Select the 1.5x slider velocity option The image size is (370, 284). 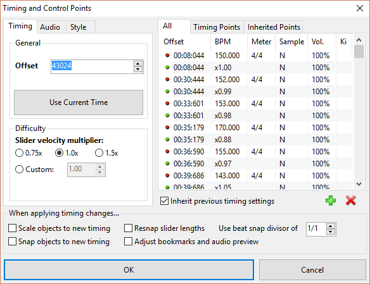[x=99, y=153]
